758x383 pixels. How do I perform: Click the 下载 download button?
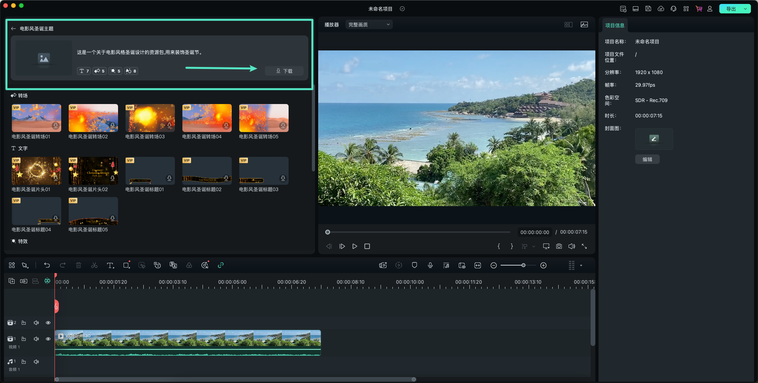coord(284,71)
